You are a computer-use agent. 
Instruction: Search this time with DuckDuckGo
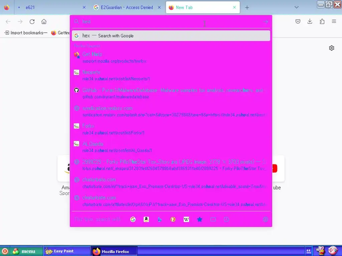pyautogui.click(x=173, y=219)
